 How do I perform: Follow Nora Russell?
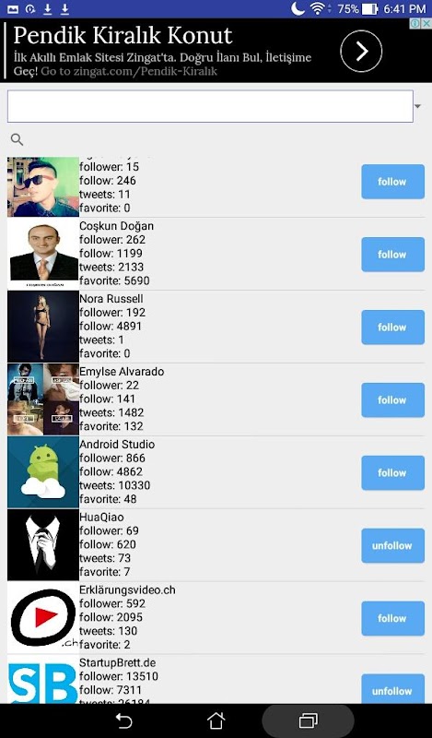(392, 327)
